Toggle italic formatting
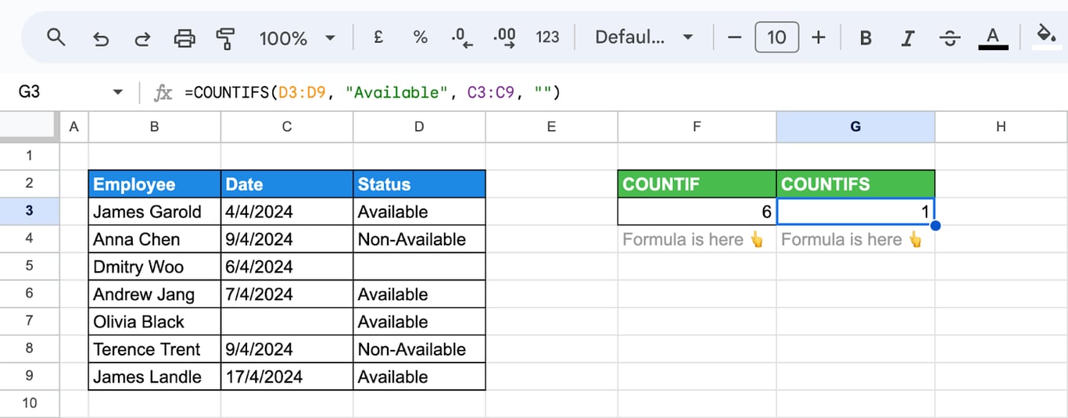The width and height of the screenshot is (1068, 418). point(908,38)
